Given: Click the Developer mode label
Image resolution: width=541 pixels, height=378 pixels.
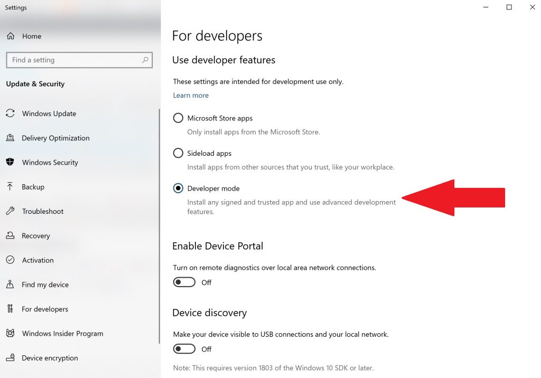Looking at the screenshot, I should (x=213, y=188).
